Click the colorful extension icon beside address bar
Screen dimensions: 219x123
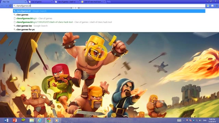click(x=208, y=6)
